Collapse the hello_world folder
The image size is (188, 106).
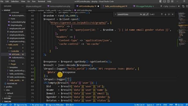pyautogui.click(x=13, y=44)
